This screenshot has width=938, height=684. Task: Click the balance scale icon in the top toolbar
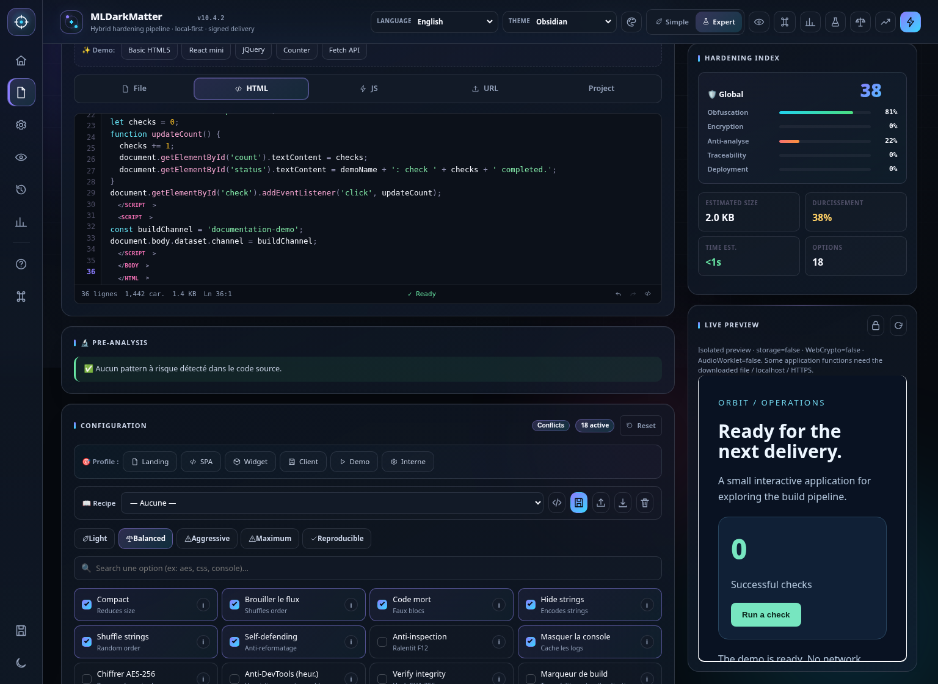860,22
